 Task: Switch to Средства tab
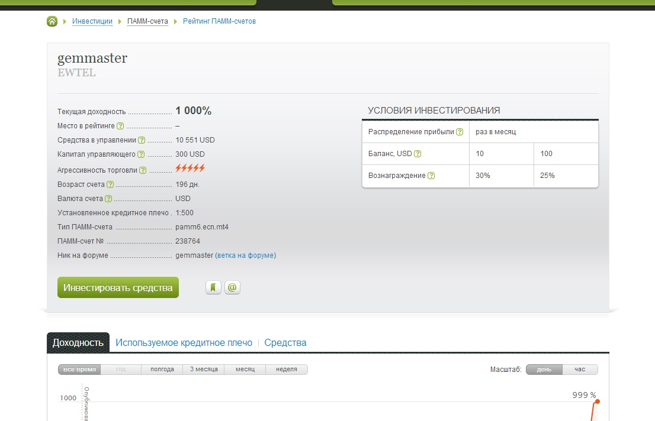coord(285,342)
